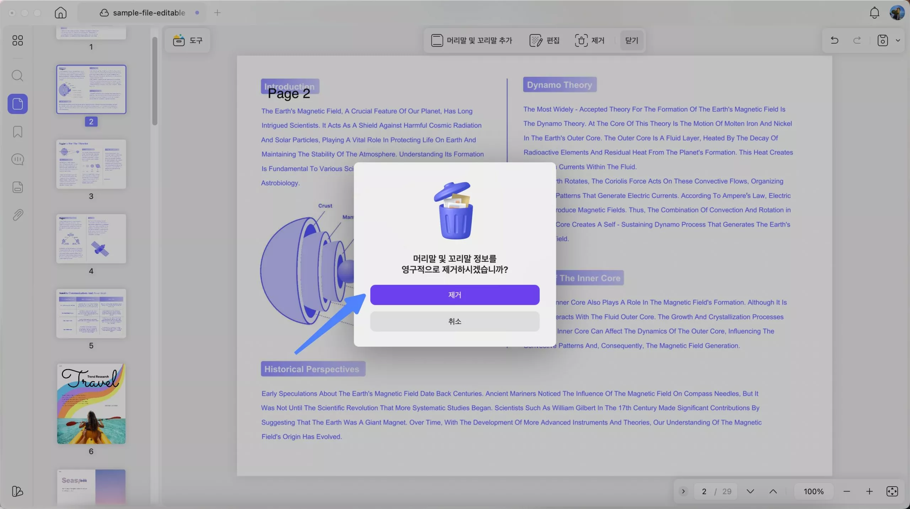Open the layers icon at sidebar bottom
910x509 pixels.
[x=17, y=491]
